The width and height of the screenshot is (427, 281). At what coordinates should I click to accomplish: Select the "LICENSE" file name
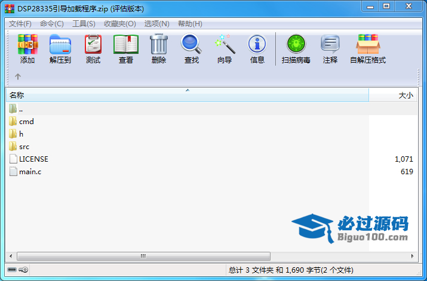tap(34, 159)
